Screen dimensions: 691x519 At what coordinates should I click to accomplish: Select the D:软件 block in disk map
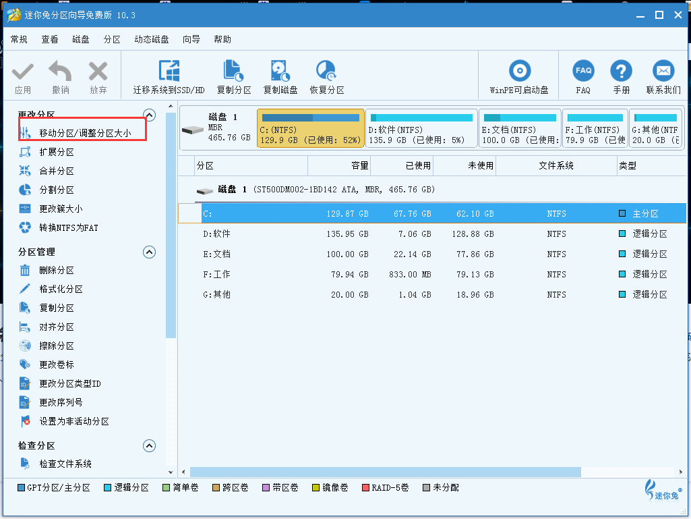[421, 128]
